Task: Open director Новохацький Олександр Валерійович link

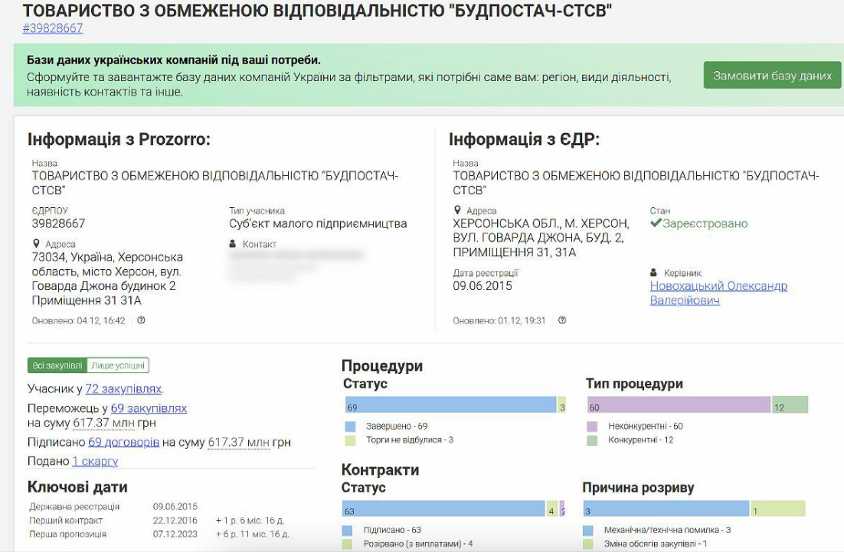Action: coord(718,293)
